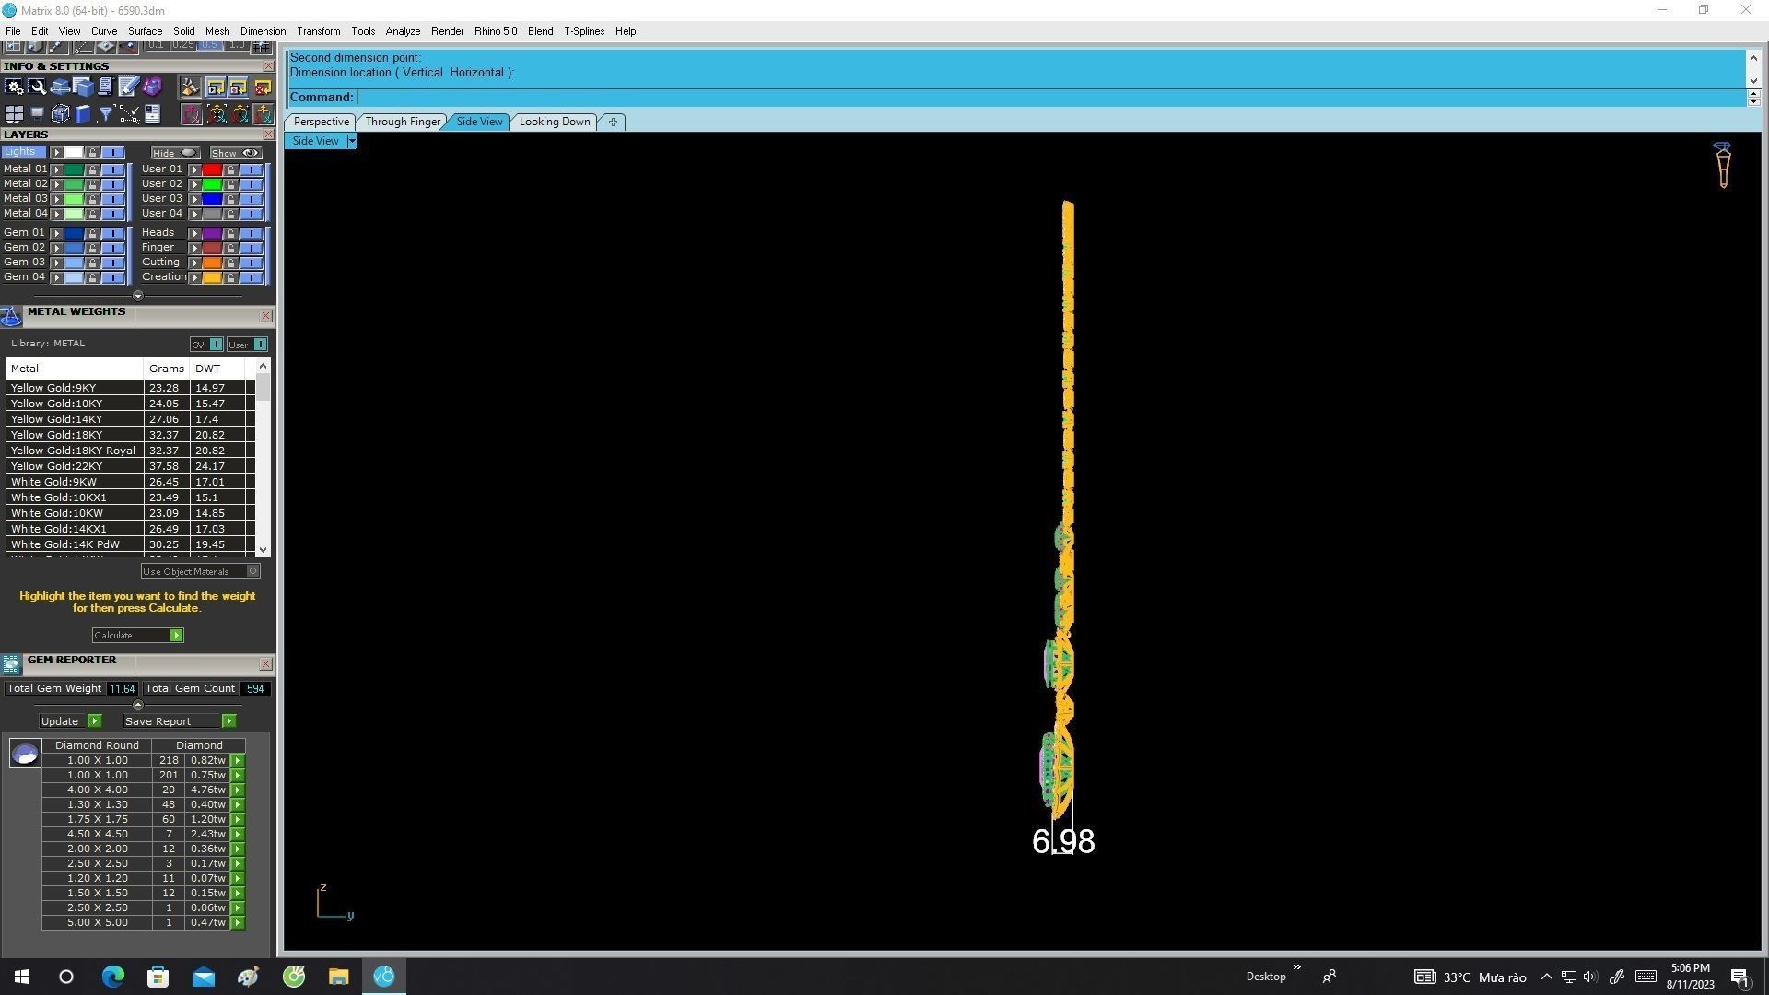Image resolution: width=1769 pixels, height=995 pixels.
Task: Click the wireframe bounding box cube icon
Action: [x=61, y=114]
